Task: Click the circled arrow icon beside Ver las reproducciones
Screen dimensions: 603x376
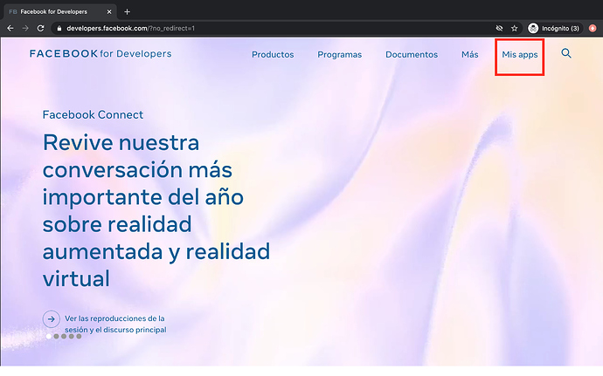Action: click(52, 319)
